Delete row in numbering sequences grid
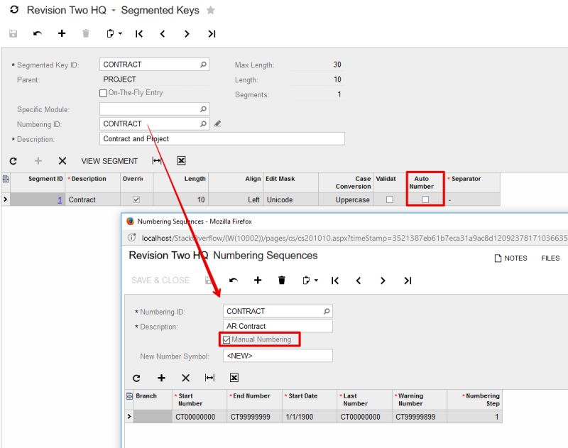 point(185,378)
